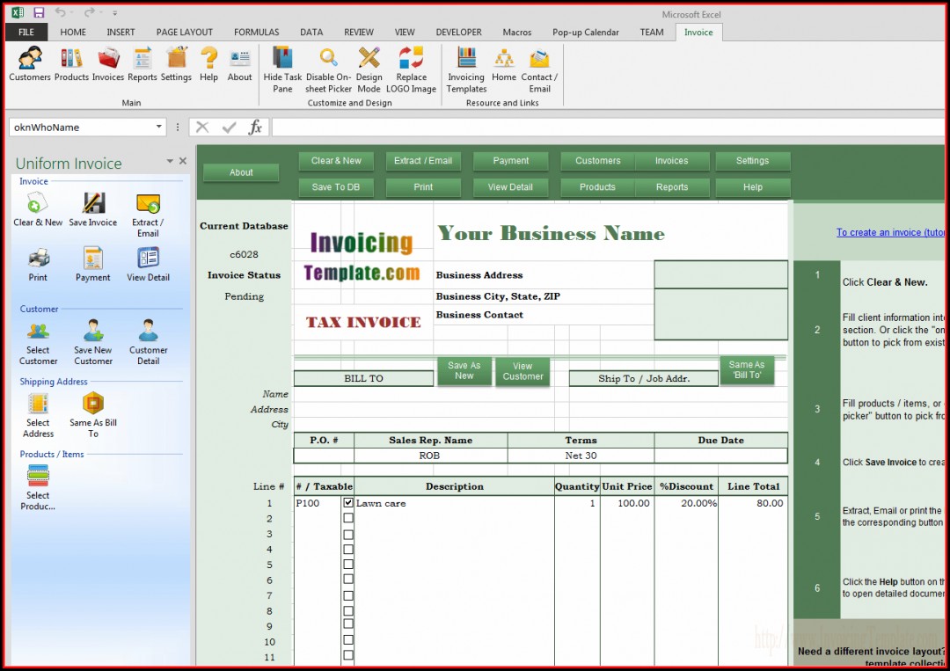Enable the taxable checkbox on line 5
Screen dimensions: 950x671
(x=348, y=564)
